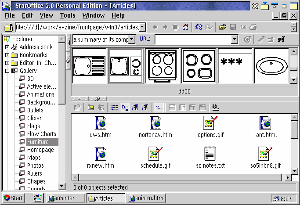
Task: Open the Window menu
Action: click(x=94, y=15)
